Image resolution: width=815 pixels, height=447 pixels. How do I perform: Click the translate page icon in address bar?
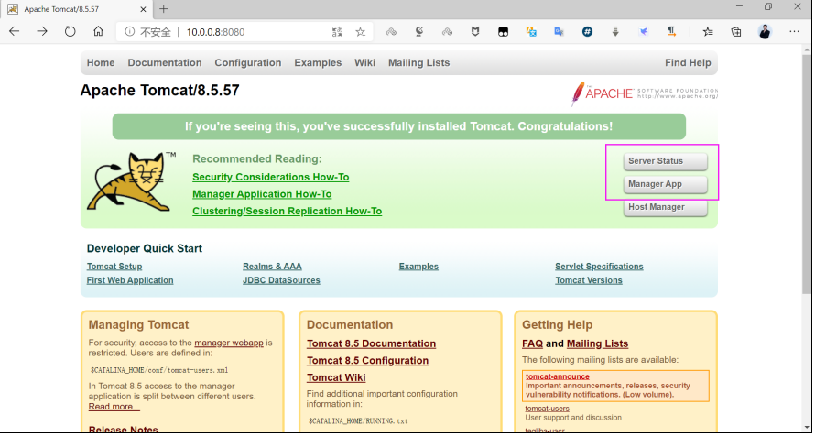click(337, 32)
